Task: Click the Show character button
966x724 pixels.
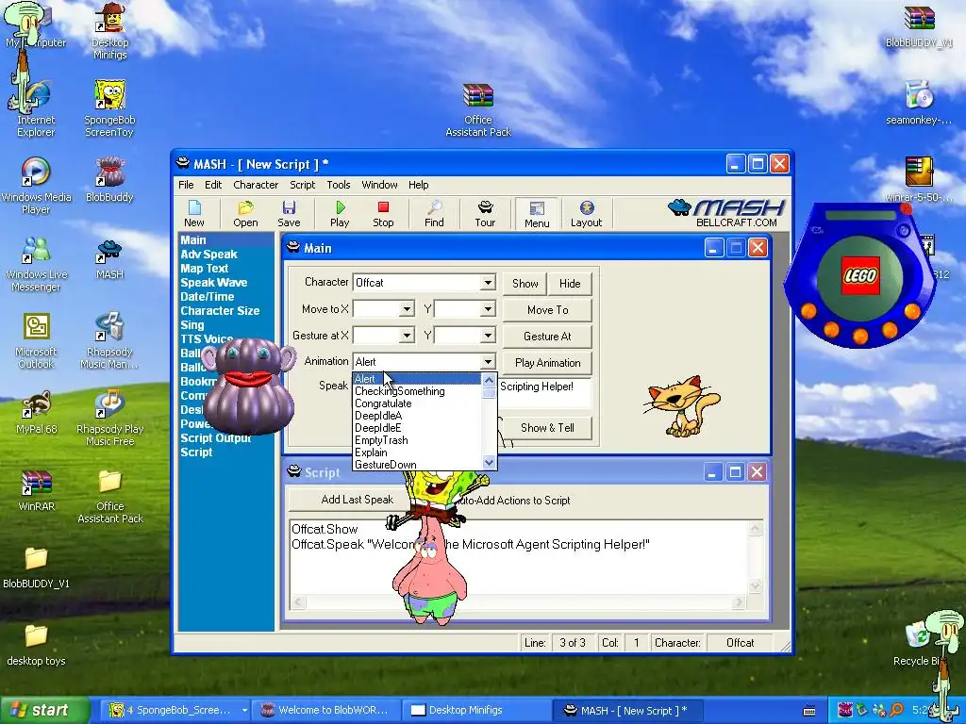Action: tap(525, 283)
